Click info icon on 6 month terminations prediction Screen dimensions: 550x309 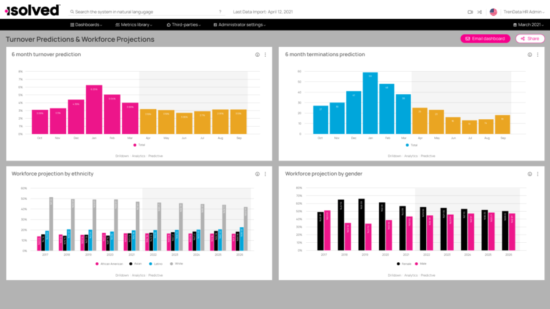click(529, 55)
